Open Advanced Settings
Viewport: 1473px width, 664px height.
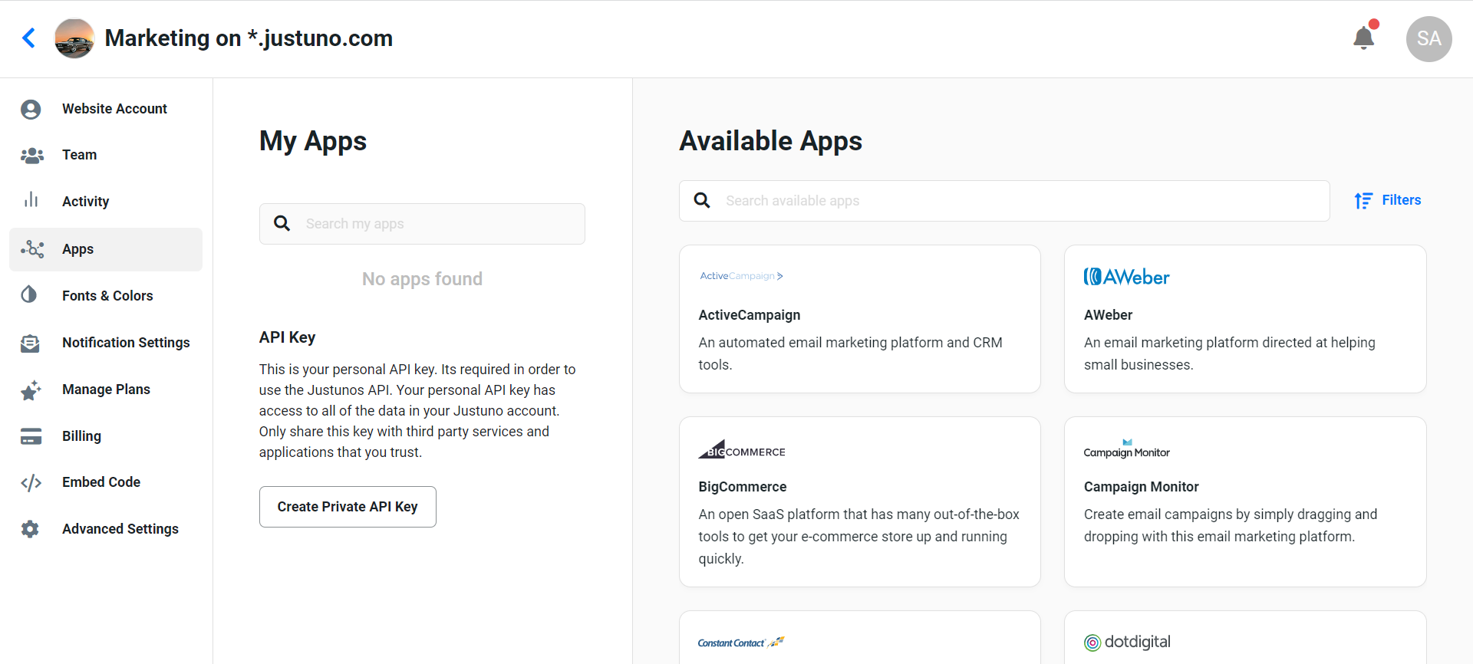click(x=106, y=529)
